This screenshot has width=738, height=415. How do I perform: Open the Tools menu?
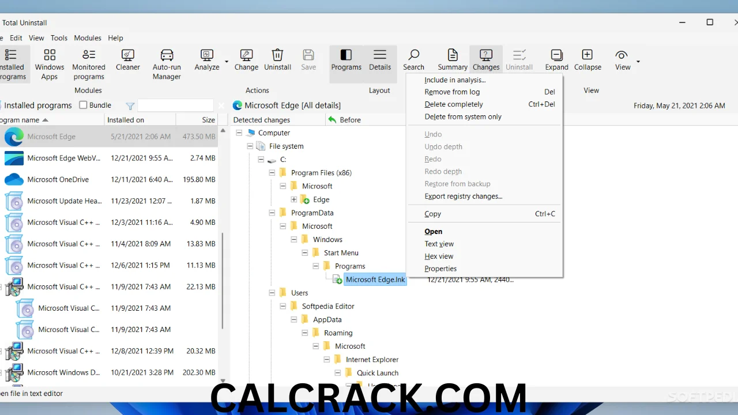pos(59,38)
